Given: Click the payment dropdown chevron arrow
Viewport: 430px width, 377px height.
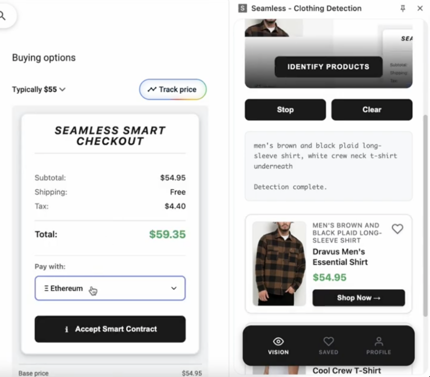Looking at the screenshot, I should pos(173,288).
